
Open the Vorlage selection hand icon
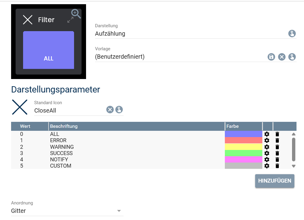[292, 57]
